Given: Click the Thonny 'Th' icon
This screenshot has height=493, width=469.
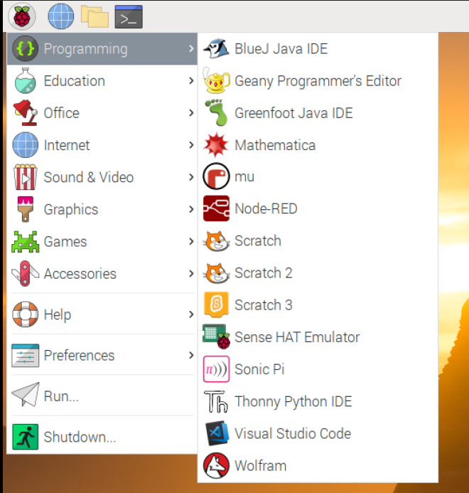Looking at the screenshot, I should [x=215, y=401].
